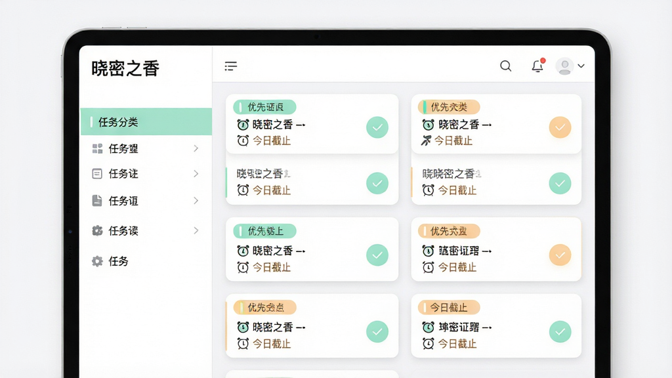Expand the chevron on the 任务望 row

(x=196, y=149)
